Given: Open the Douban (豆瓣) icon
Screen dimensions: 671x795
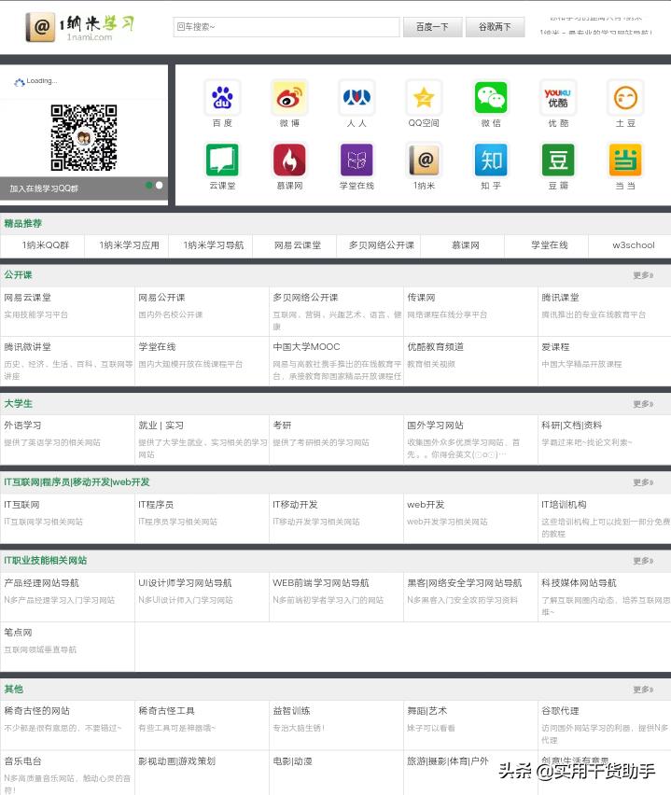Looking at the screenshot, I should 558,160.
